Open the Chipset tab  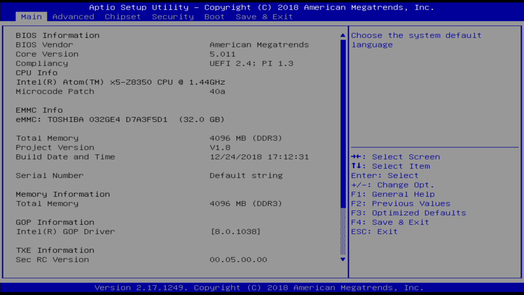[x=123, y=17]
